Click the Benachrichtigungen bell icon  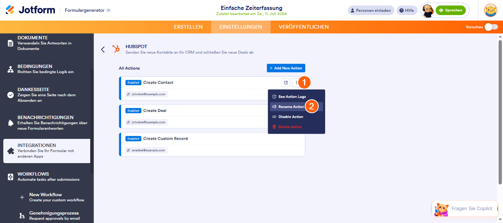click(x=11, y=123)
